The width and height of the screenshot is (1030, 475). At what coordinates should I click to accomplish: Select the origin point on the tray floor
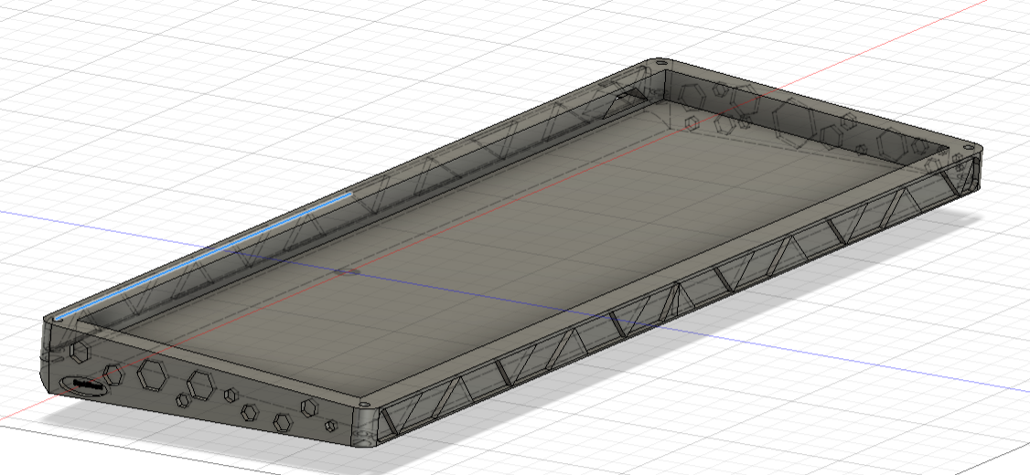coord(349,271)
